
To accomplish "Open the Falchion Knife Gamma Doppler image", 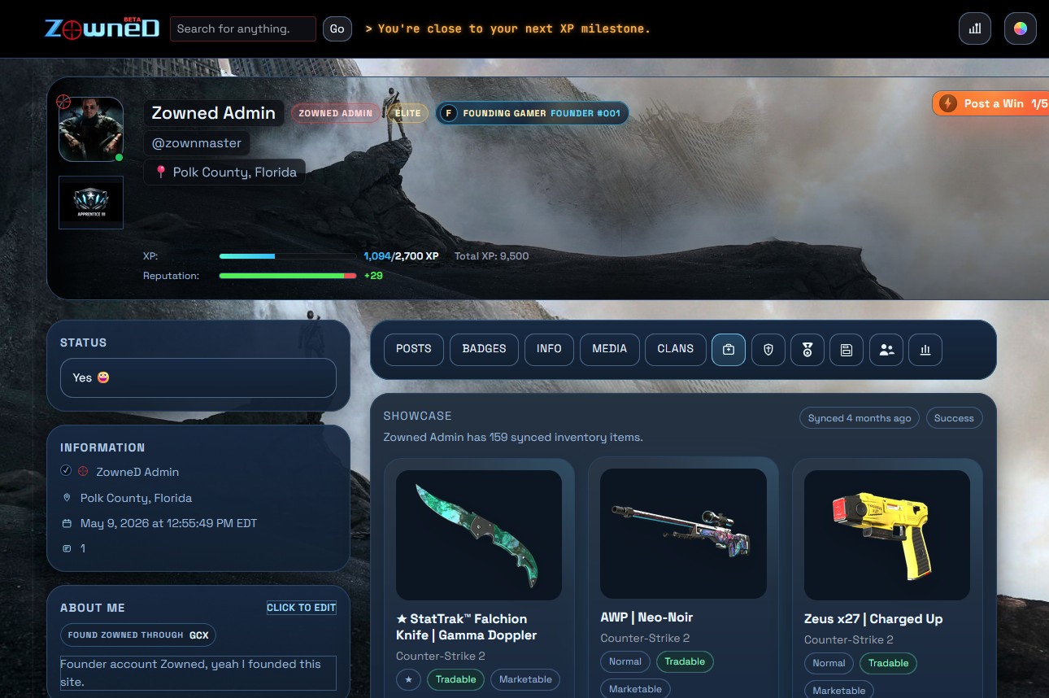I will (x=479, y=535).
